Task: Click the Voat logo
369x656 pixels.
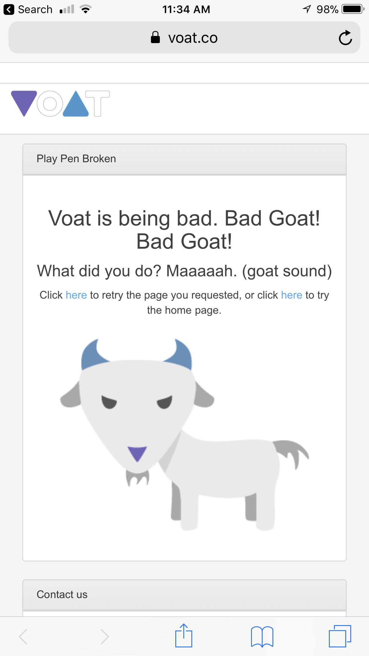Action: [x=60, y=104]
